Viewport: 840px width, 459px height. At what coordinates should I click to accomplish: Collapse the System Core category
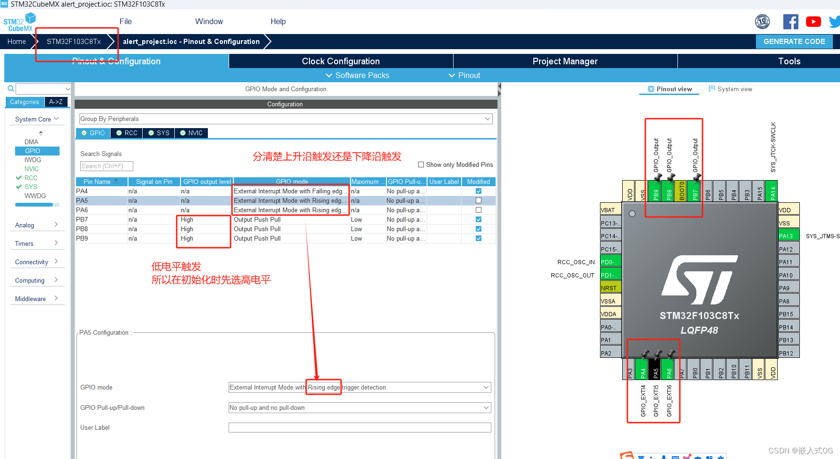tap(37, 119)
